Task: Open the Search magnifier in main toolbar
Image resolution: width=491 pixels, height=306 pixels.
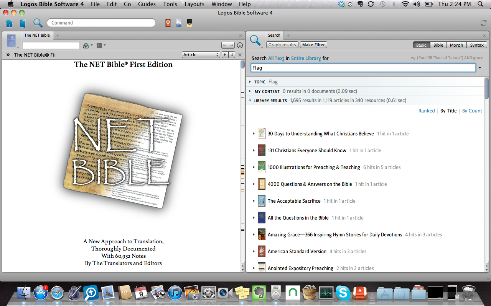Action: [38, 23]
